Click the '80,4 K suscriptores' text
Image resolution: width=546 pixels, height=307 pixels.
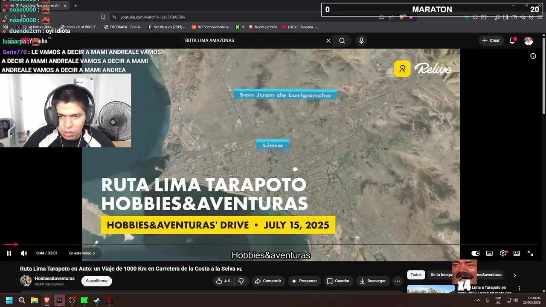pos(49,284)
